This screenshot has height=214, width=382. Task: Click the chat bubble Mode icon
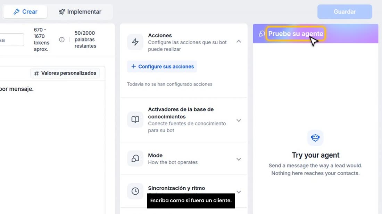click(135, 158)
